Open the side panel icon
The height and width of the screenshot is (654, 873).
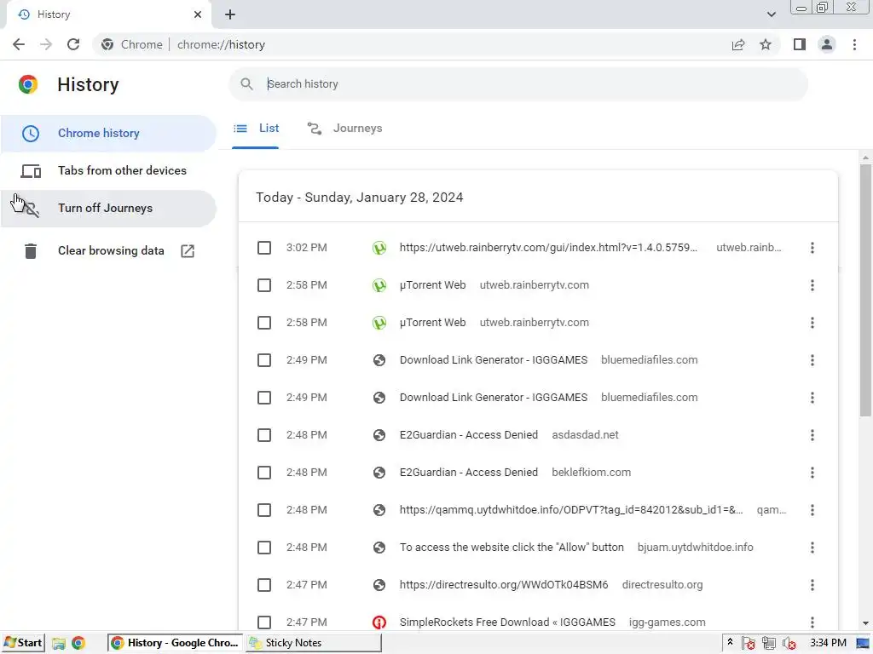800,44
